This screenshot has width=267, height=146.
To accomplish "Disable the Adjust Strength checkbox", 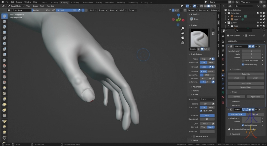I will click(201, 111).
